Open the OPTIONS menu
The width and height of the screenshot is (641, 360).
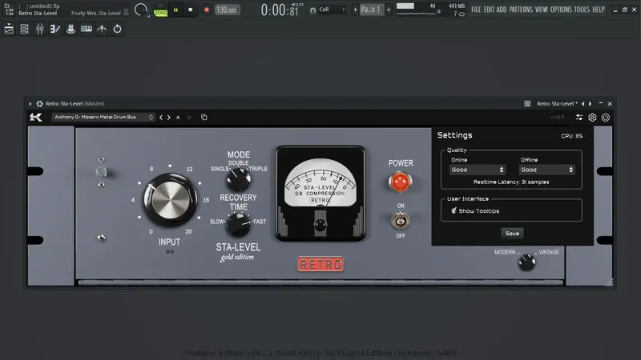coord(561,9)
